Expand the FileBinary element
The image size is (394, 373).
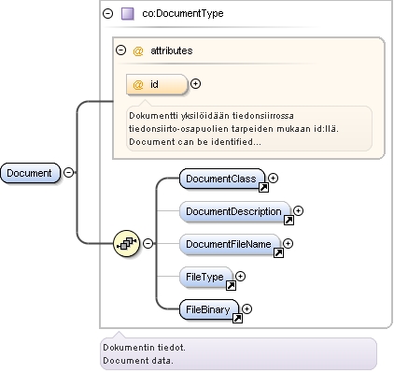[246, 308]
